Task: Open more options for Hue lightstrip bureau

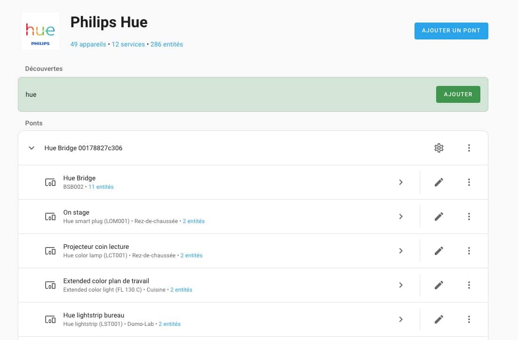Action: [x=469, y=319]
